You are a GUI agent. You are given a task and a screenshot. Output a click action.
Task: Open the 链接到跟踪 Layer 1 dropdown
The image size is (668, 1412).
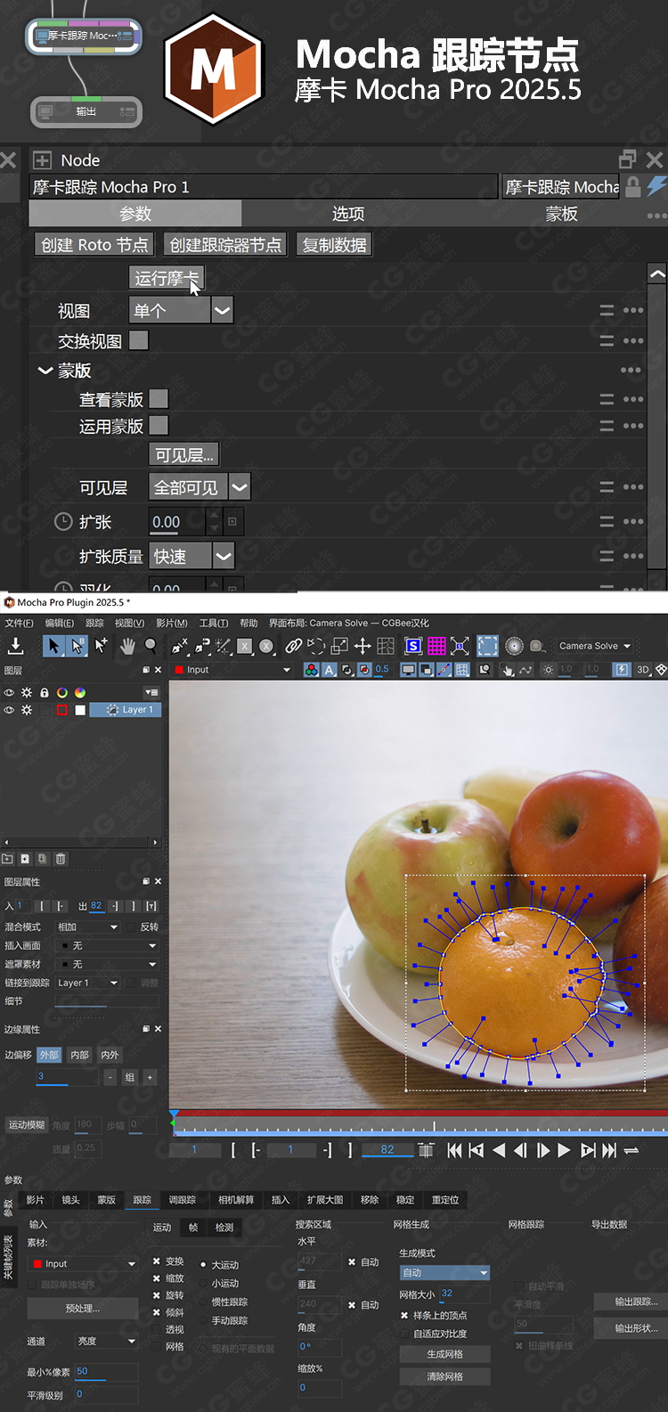(x=87, y=983)
